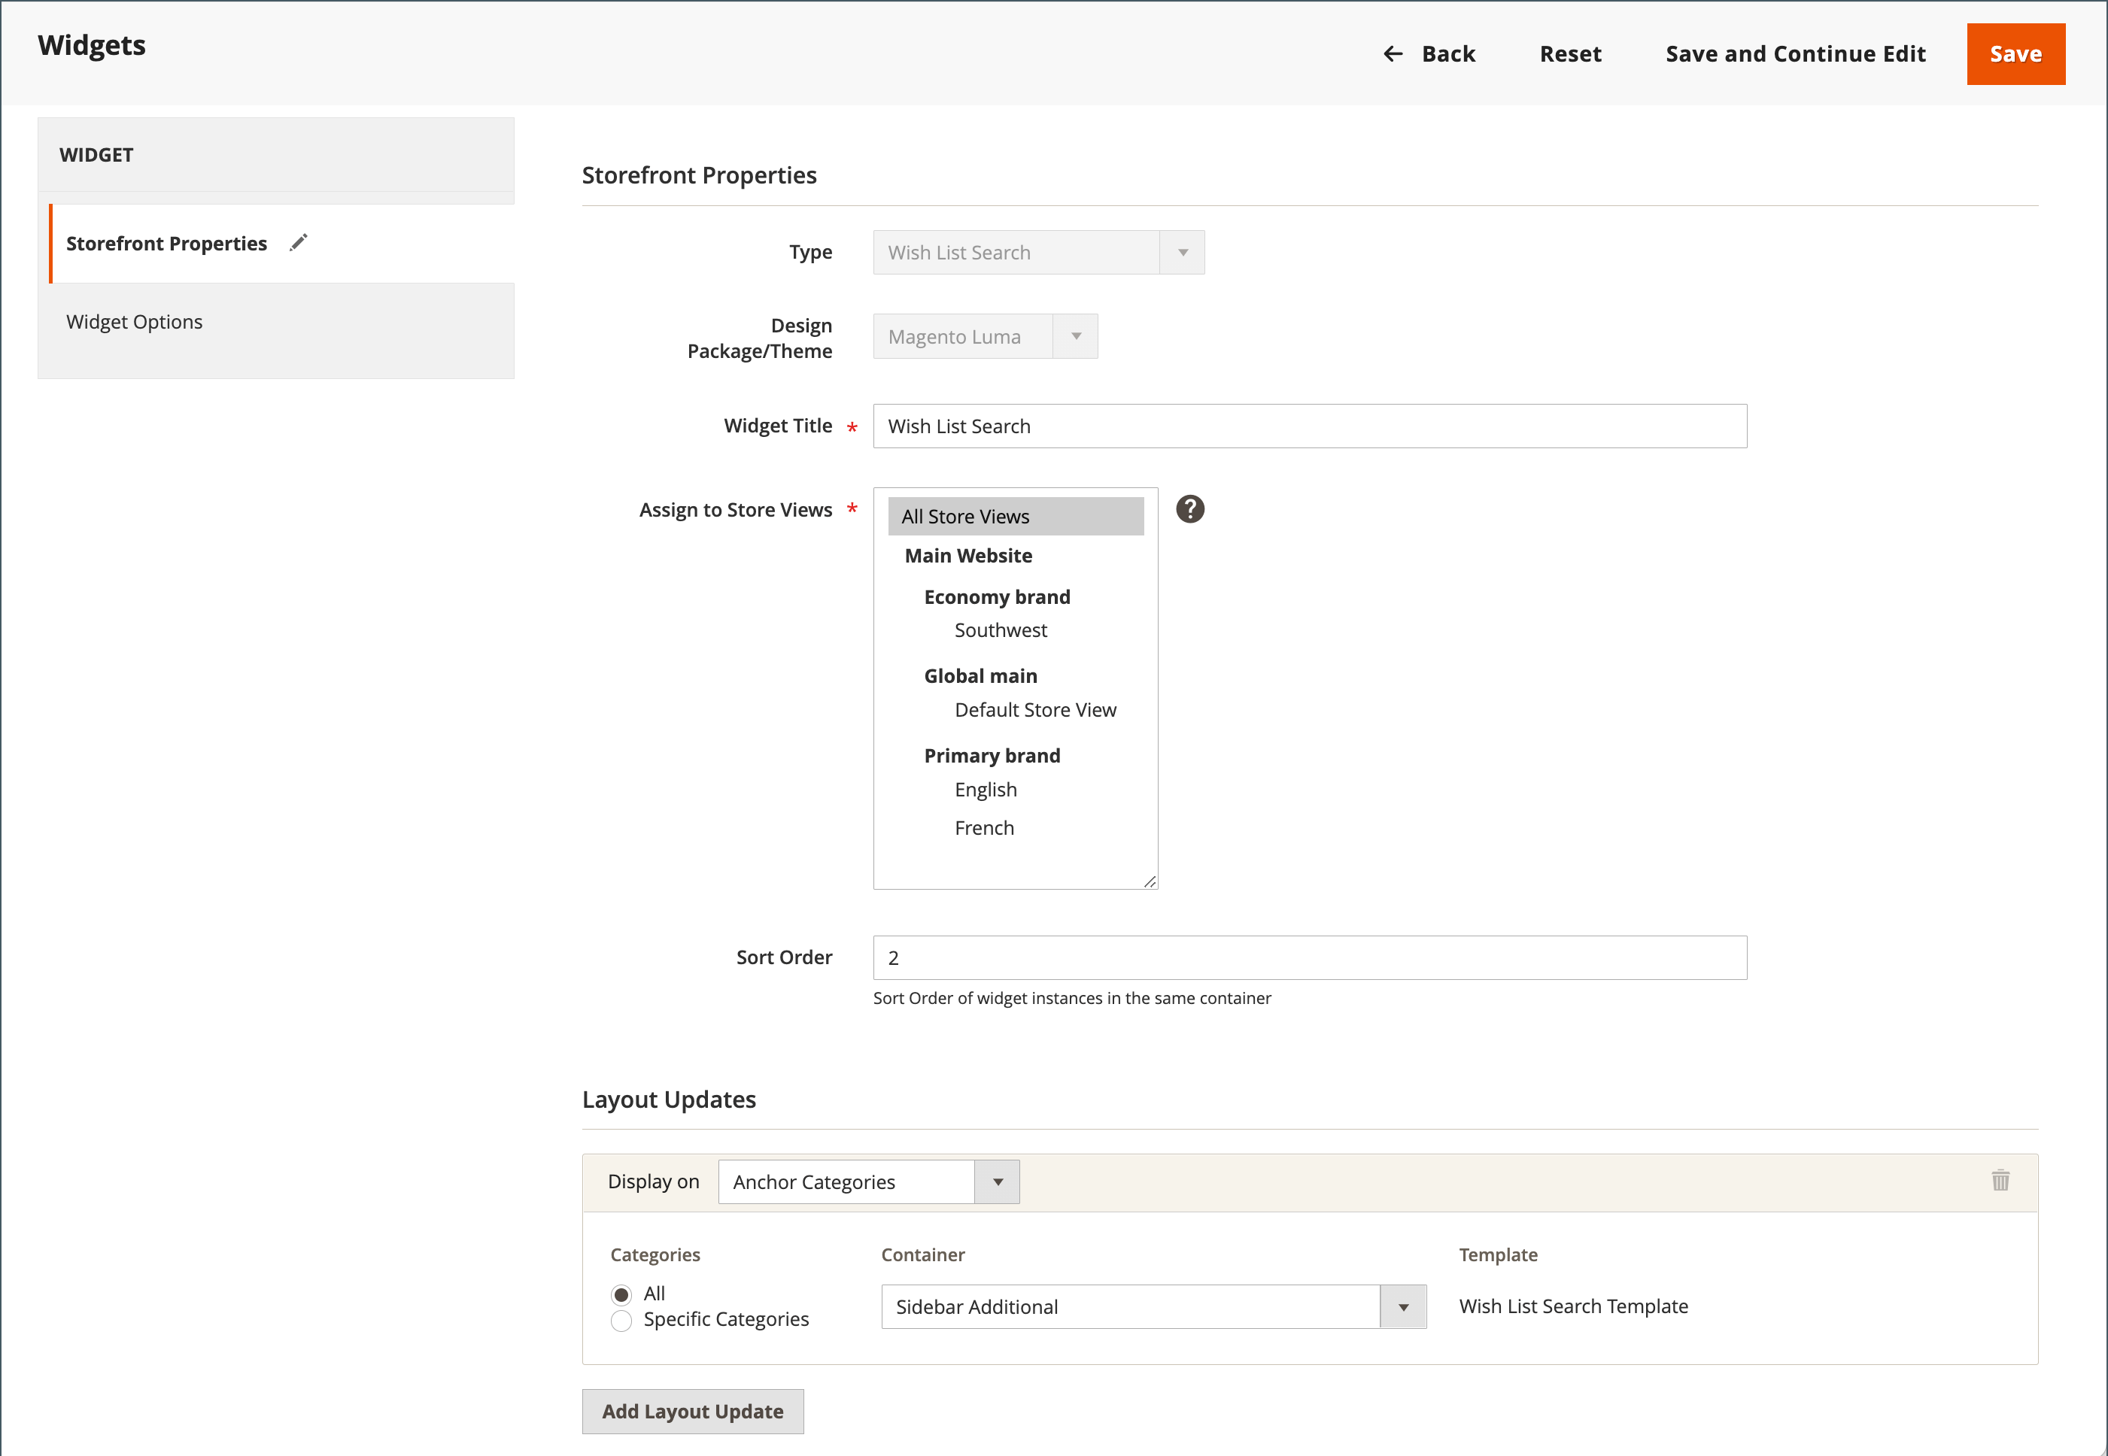Viewport: 2108px width, 1456px height.
Task: Click the pencil icon beside Storefront Properties
Action: pos(299,243)
